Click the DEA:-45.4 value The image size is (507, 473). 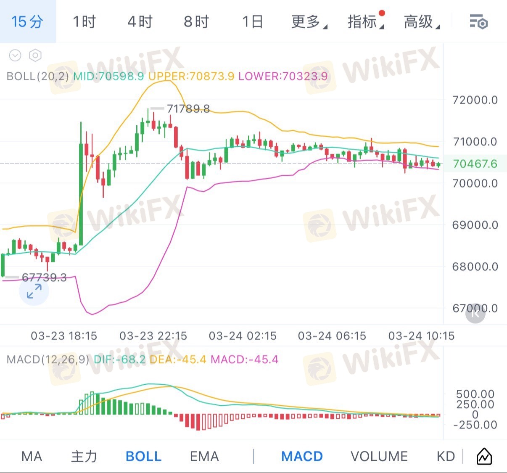coord(178,359)
